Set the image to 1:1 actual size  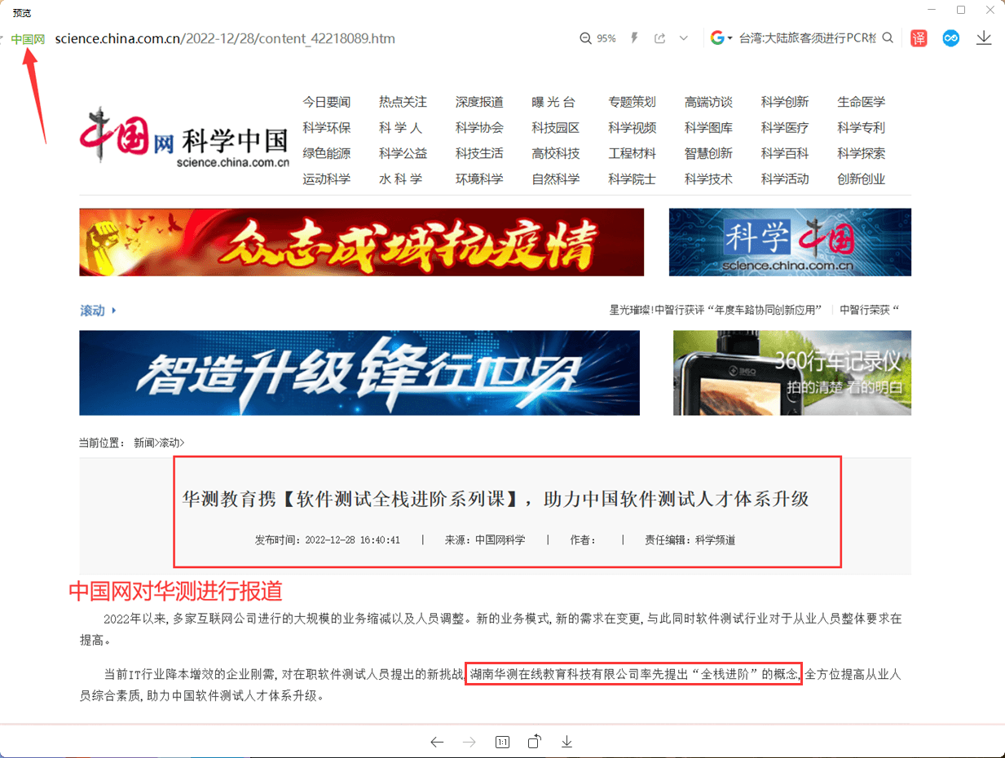pos(502,742)
